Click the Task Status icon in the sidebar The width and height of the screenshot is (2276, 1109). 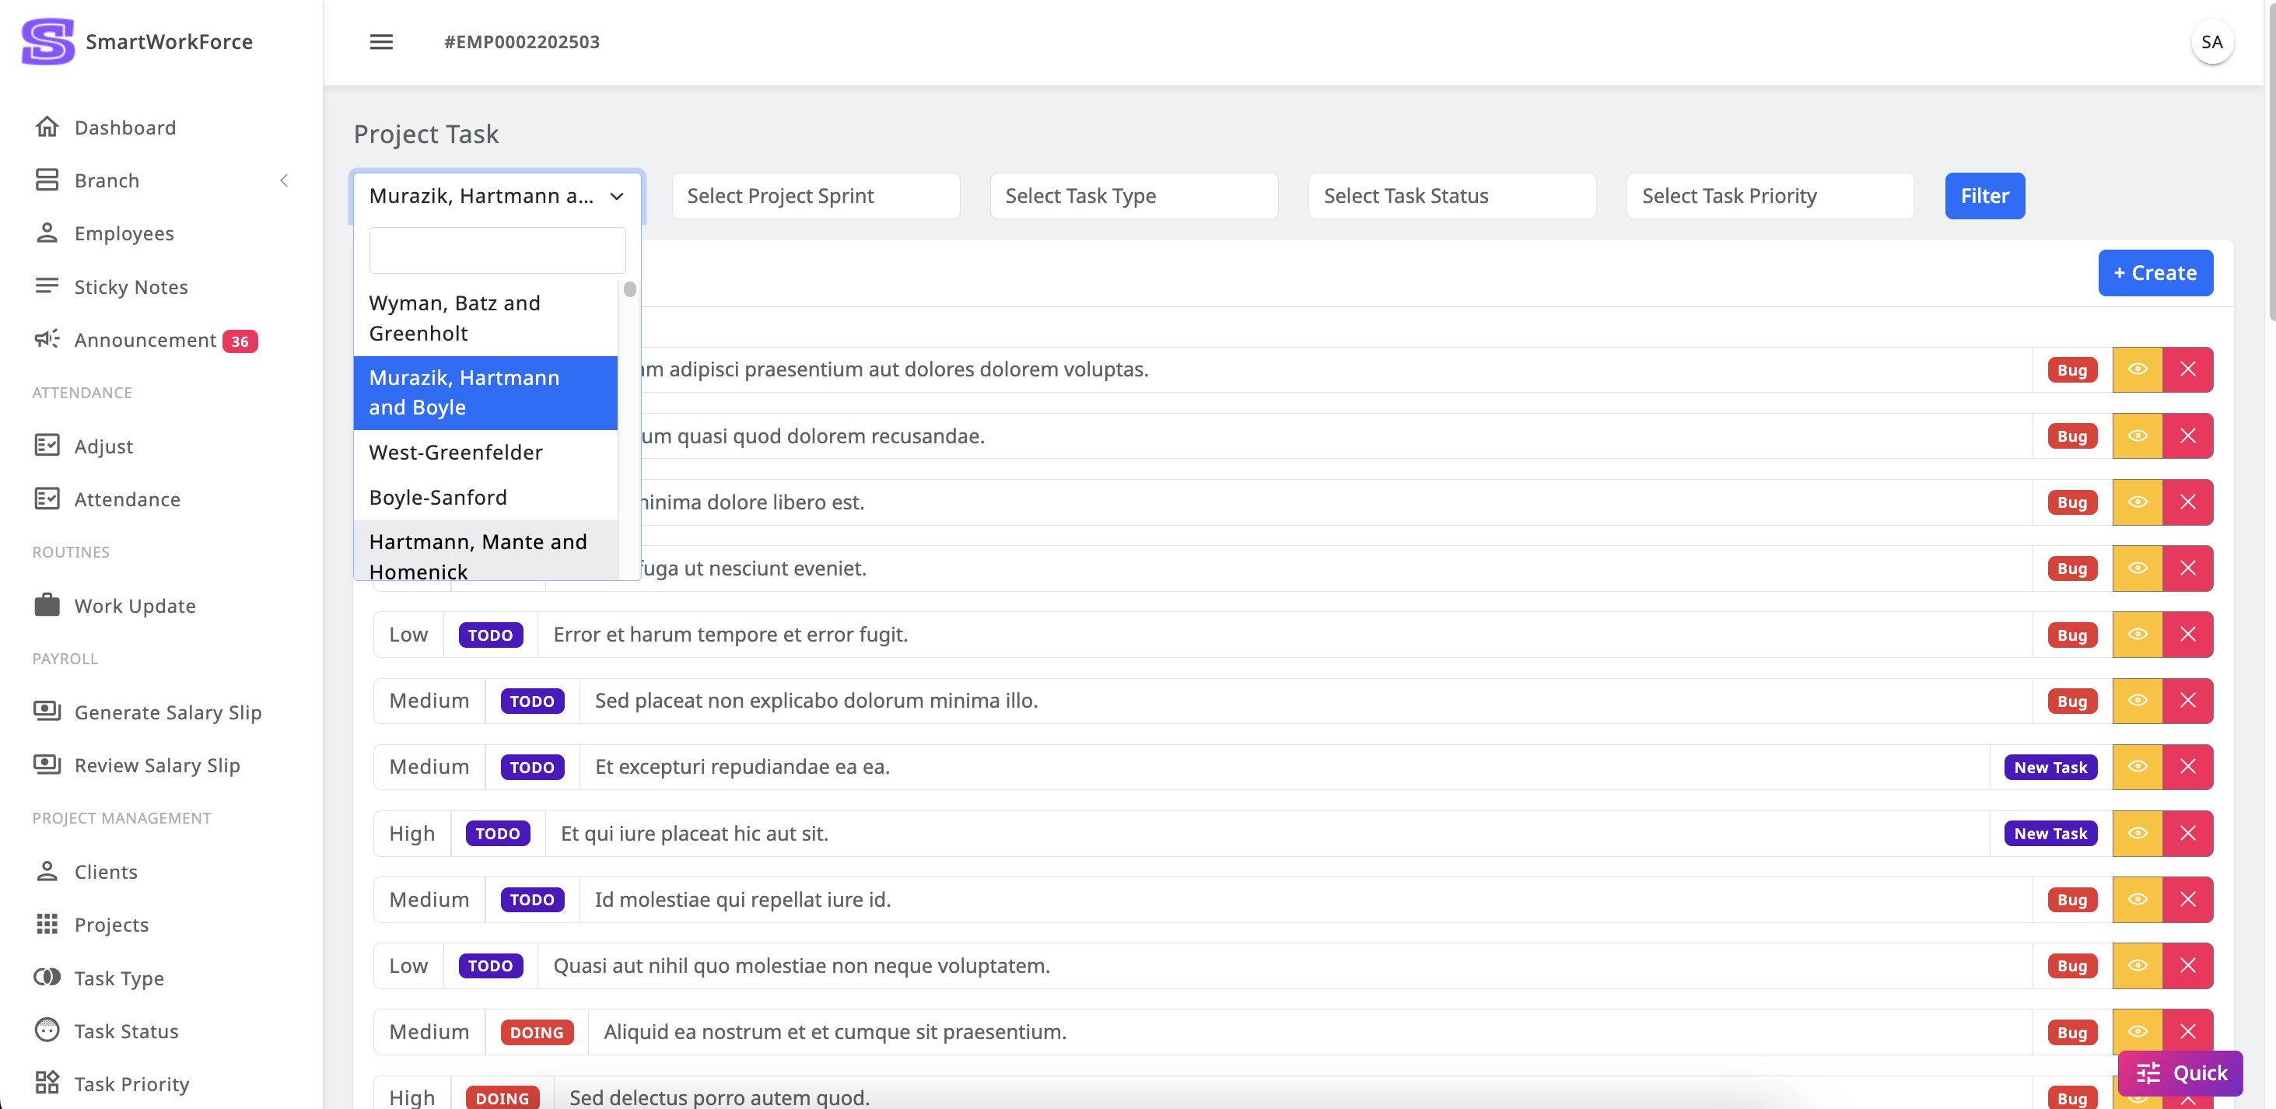(x=47, y=1030)
